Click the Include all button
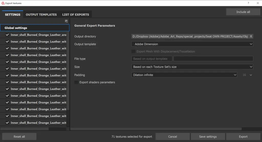Image resolution: width=262 pixels, height=142 pixels. coord(243,12)
